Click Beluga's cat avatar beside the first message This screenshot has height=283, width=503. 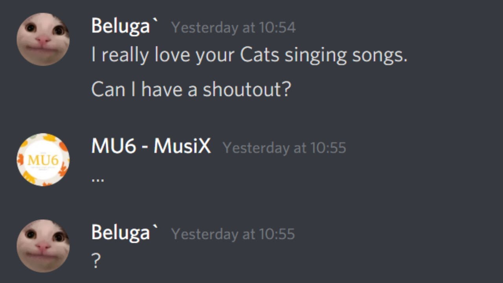coord(43,39)
